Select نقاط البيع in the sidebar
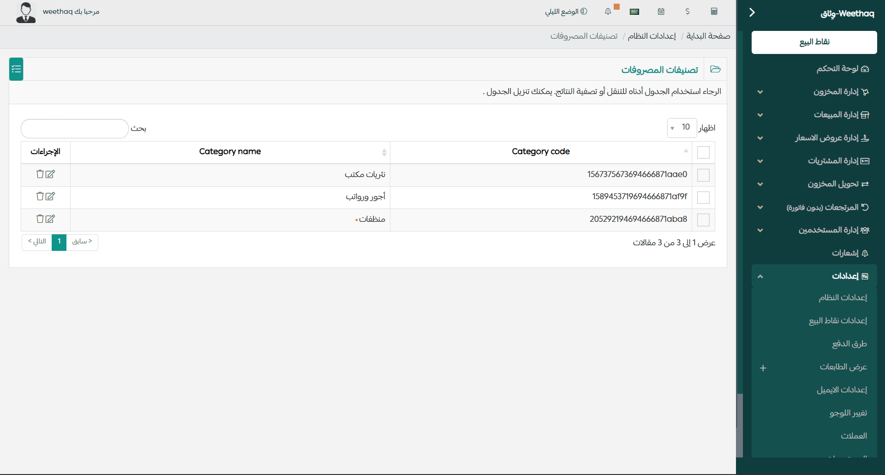Screen dimensions: 885x475 click(813, 42)
